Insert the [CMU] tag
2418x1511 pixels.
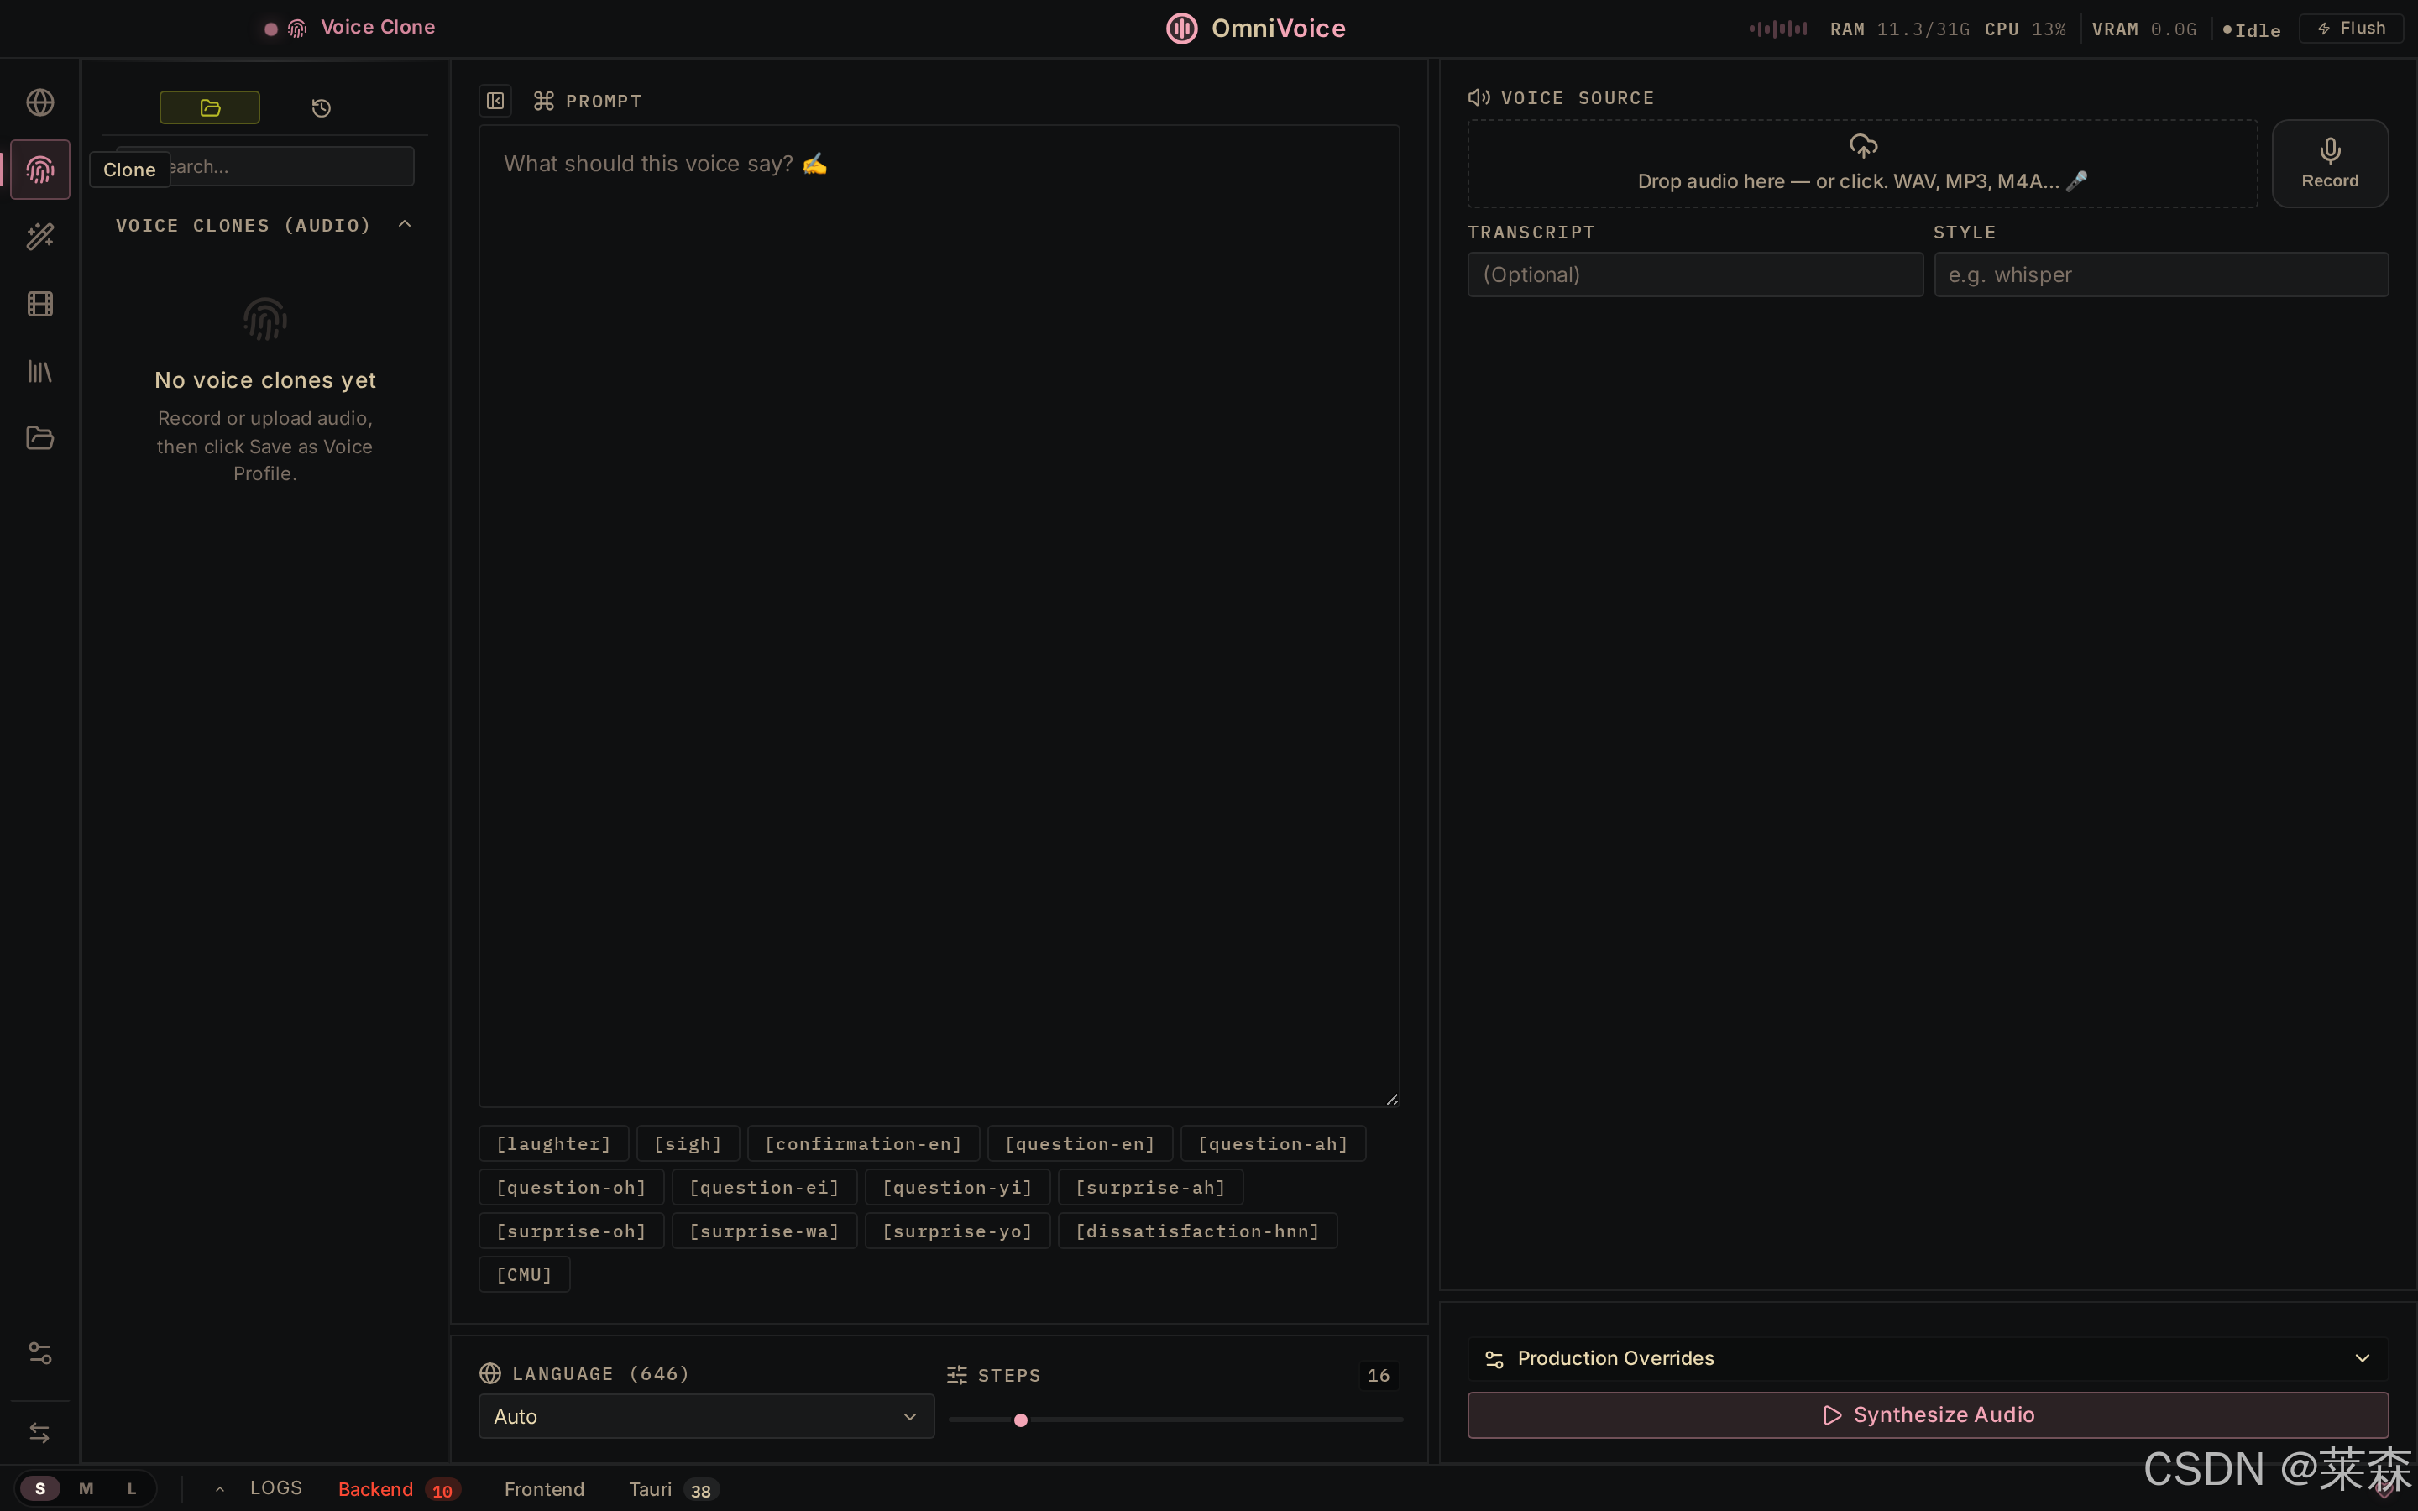tap(525, 1275)
